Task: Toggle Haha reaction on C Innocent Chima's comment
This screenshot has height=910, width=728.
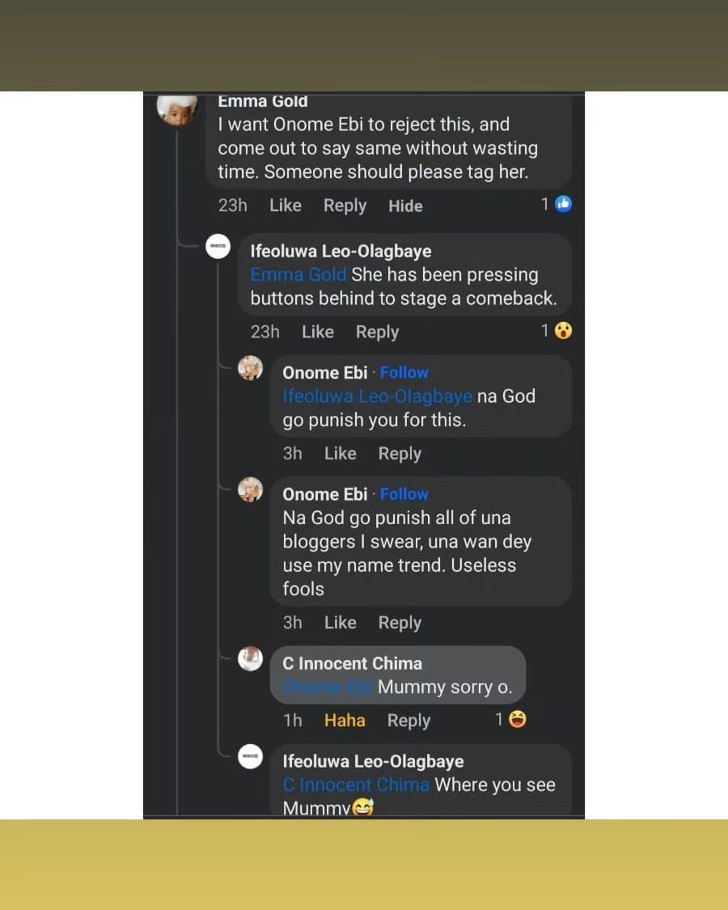Action: pyautogui.click(x=345, y=720)
